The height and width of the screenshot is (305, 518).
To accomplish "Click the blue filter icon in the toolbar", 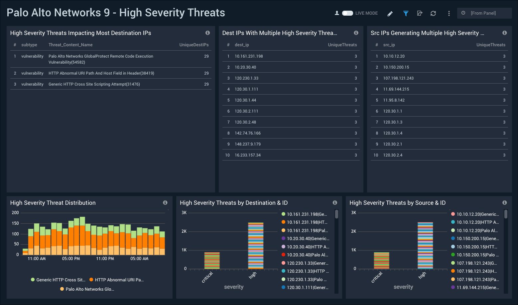I will pos(406,13).
